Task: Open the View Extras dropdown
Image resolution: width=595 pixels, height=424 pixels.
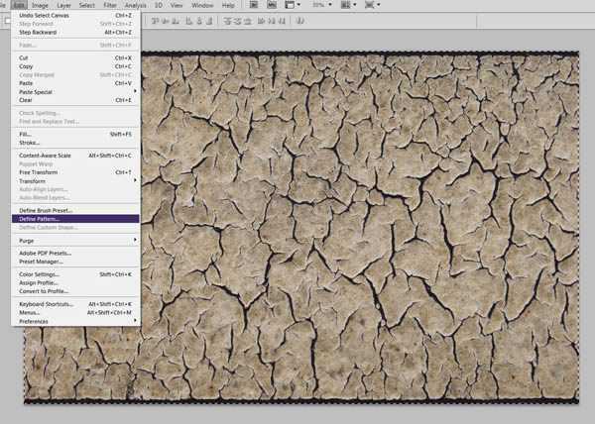Action: click(x=294, y=5)
